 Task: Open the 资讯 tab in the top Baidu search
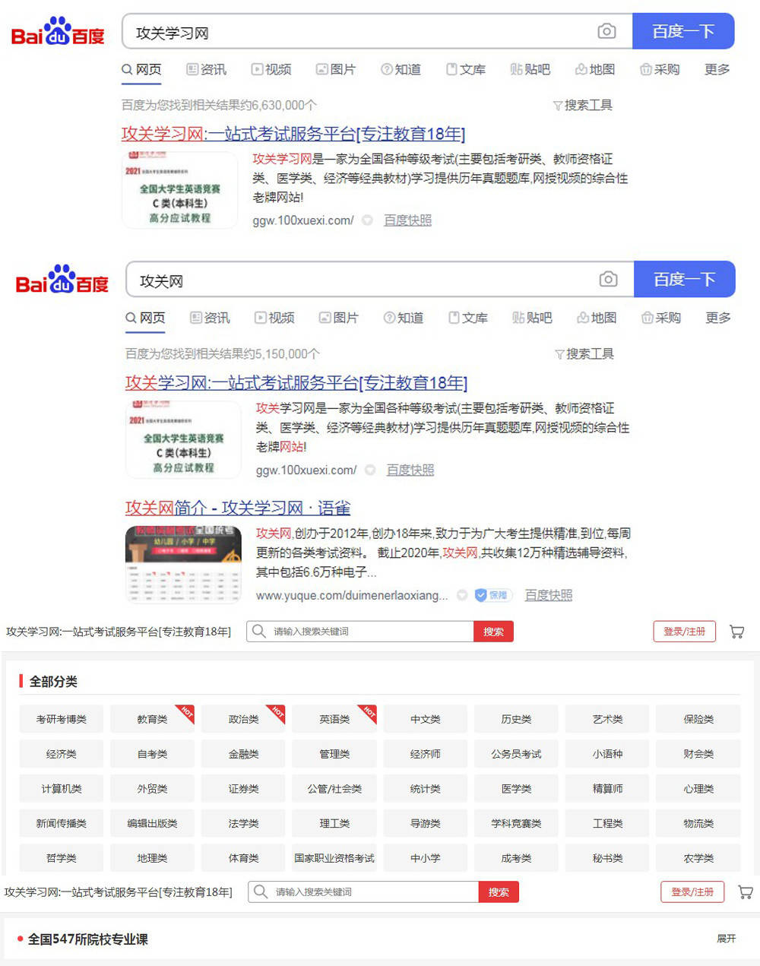[207, 69]
